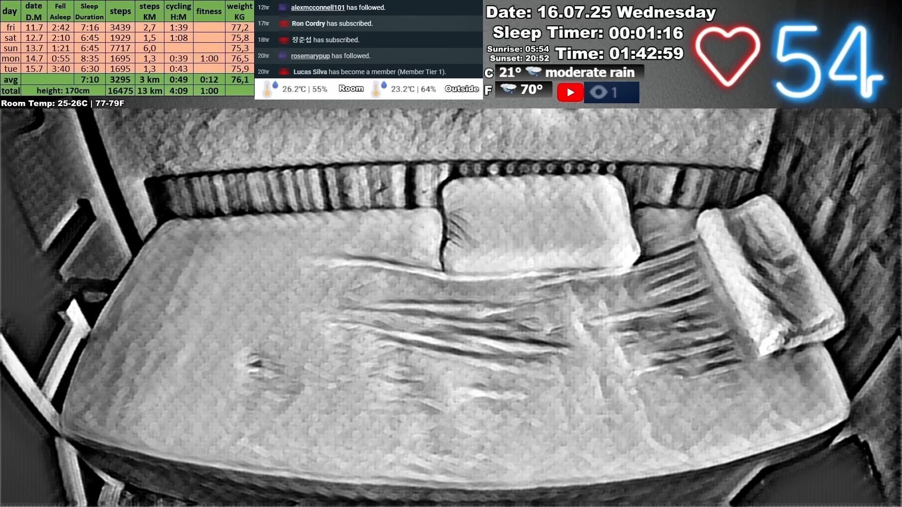
Task: Click the follow icon next to alexmcconnell101
Action: pos(282,8)
